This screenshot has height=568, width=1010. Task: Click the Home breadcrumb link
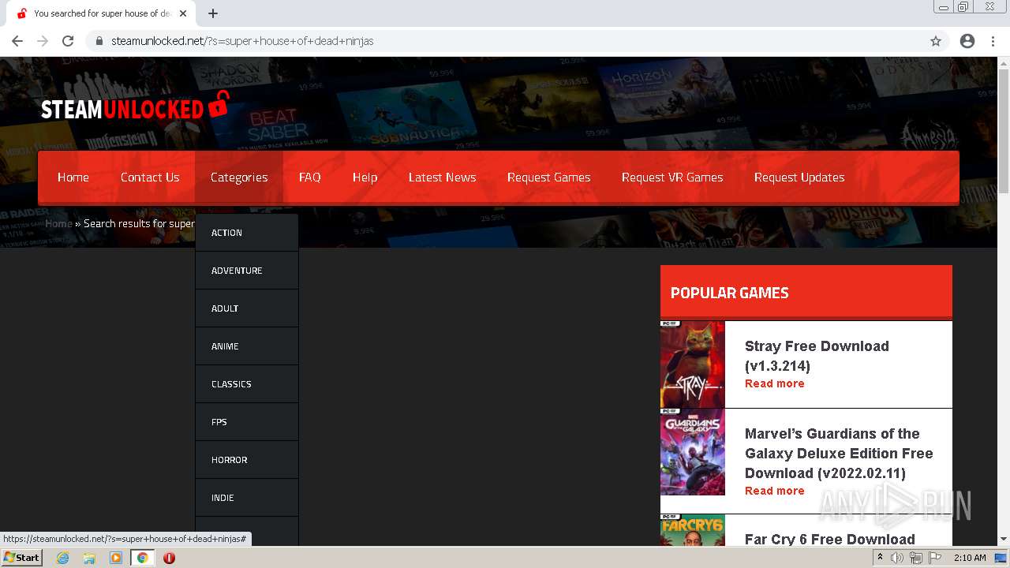pyautogui.click(x=58, y=223)
